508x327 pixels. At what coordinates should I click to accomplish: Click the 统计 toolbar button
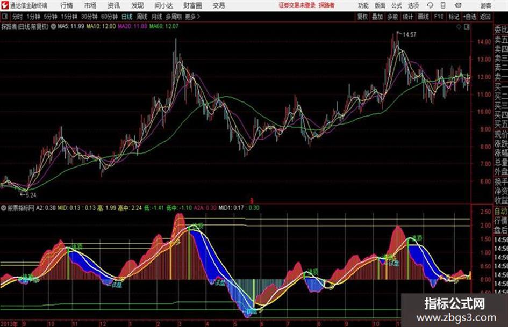[408, 17]
